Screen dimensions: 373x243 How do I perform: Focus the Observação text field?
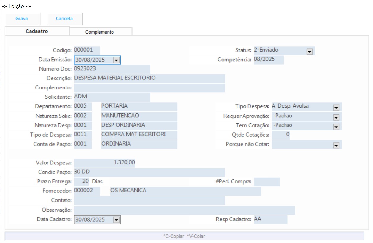click(x=184, y=210)
